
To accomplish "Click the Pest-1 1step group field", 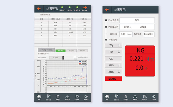I will [137, 27].
